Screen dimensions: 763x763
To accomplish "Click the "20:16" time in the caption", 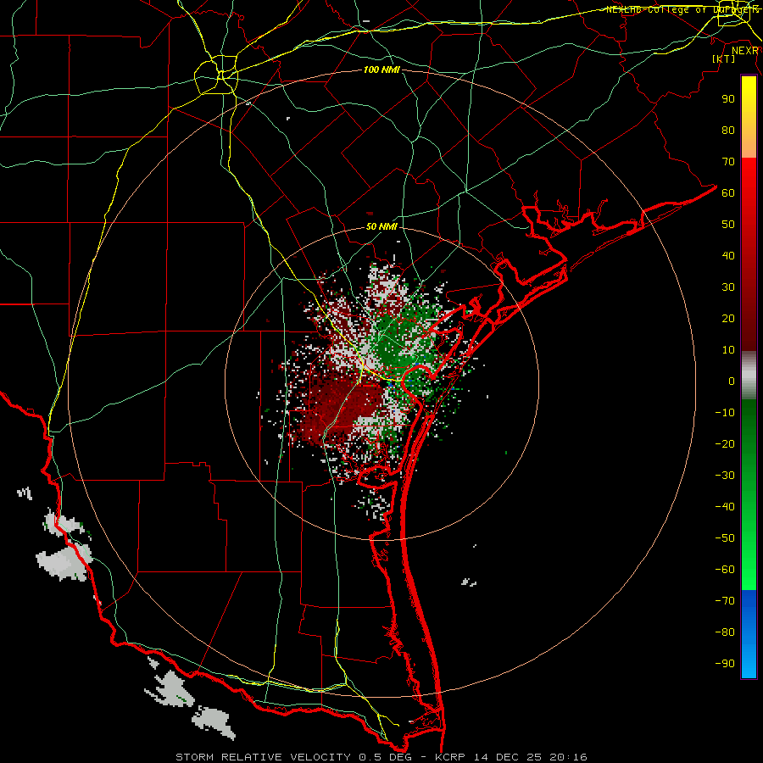I will [x=568, y=757].
